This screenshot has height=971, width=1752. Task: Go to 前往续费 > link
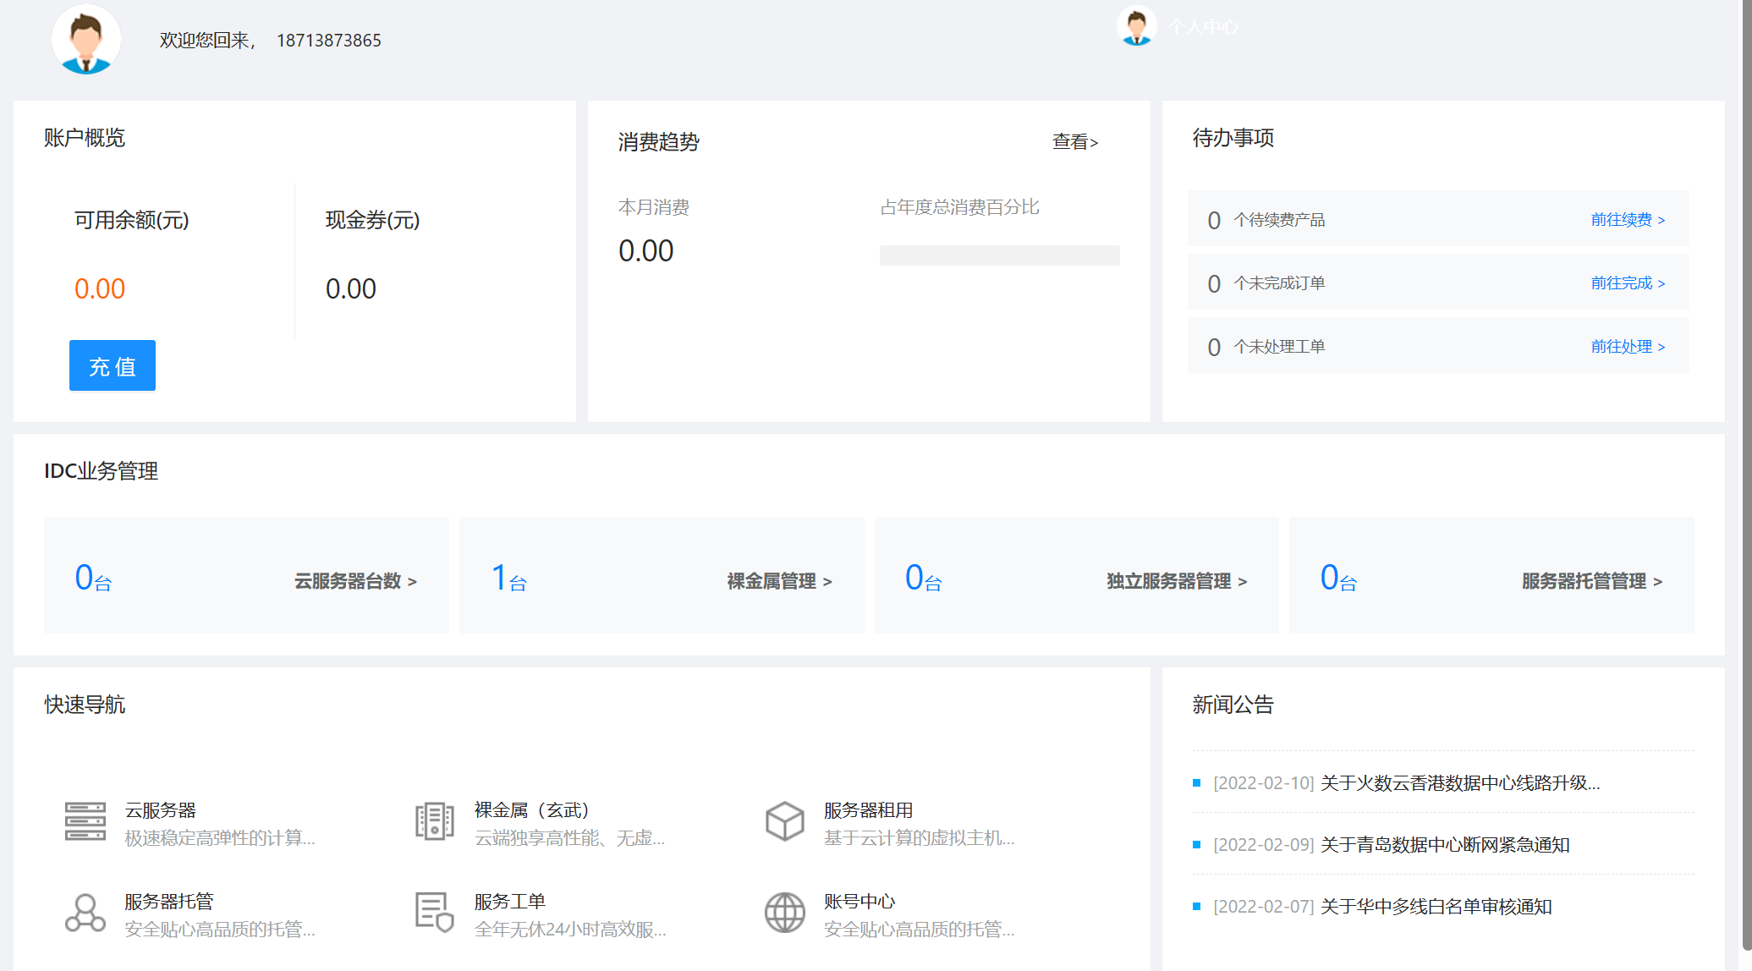coord(1627,220)
